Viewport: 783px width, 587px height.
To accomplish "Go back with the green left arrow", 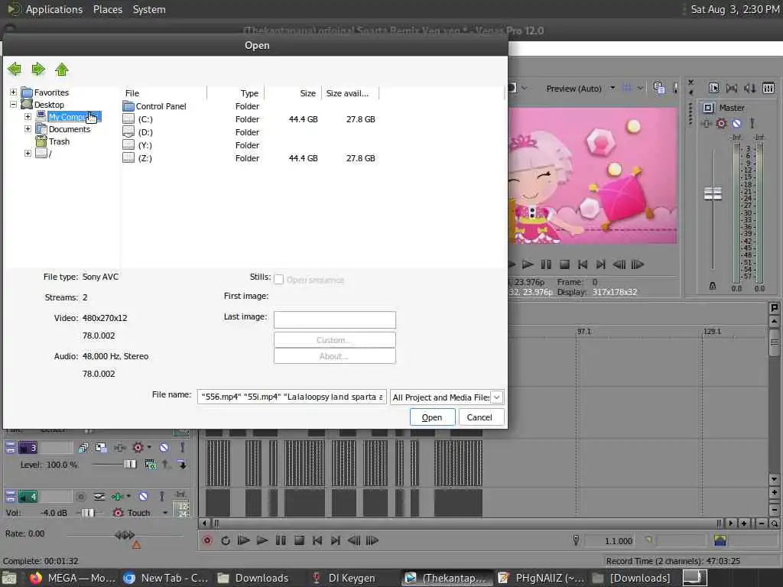I will pyautogui.click(x=15, y=69).
